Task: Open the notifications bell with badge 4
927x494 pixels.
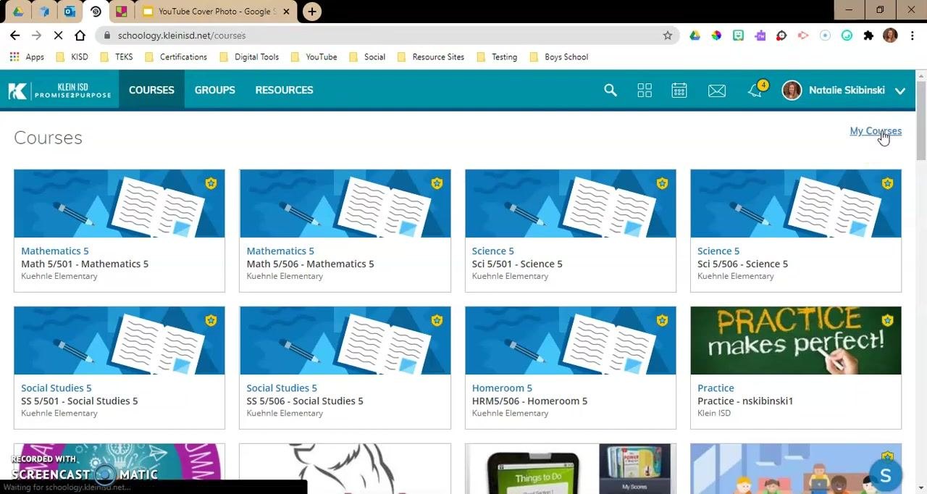Action: (x=756, y=90)
